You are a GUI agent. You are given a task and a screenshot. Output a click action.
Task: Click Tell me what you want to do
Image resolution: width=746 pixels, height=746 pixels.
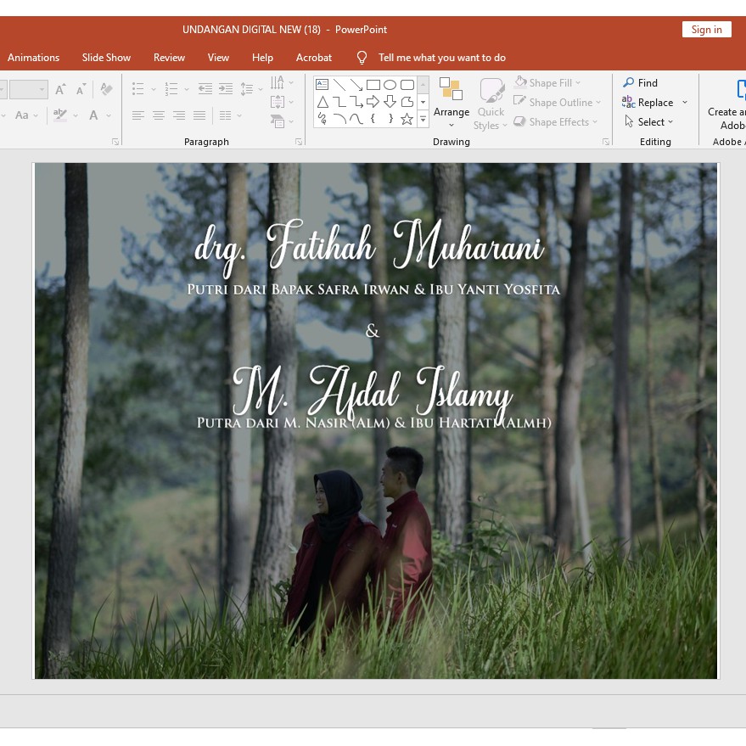[x=441, y=58]
